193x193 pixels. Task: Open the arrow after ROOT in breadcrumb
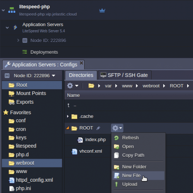(x=188, y=86)
